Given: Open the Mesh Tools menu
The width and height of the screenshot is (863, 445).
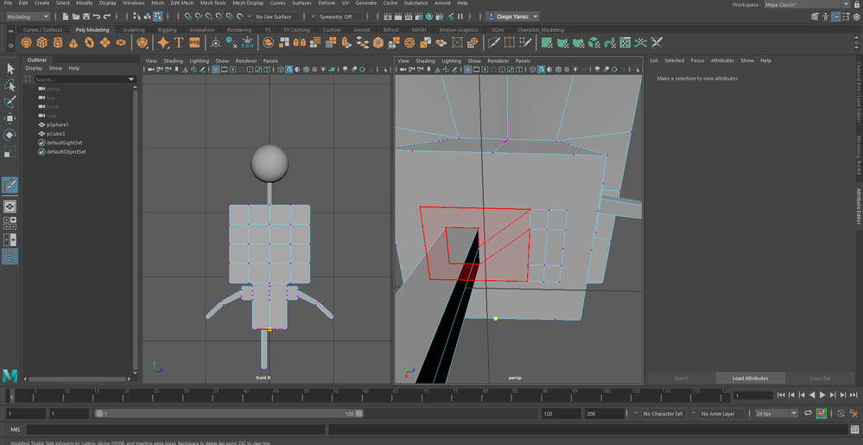Looking at the screenshot, I should coord(213,3).
